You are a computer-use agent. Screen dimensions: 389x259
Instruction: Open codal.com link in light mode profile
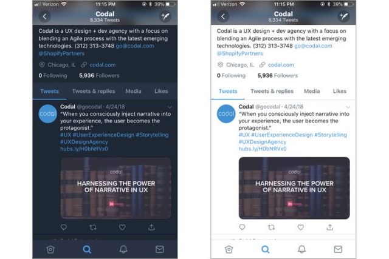coord(281,65)
